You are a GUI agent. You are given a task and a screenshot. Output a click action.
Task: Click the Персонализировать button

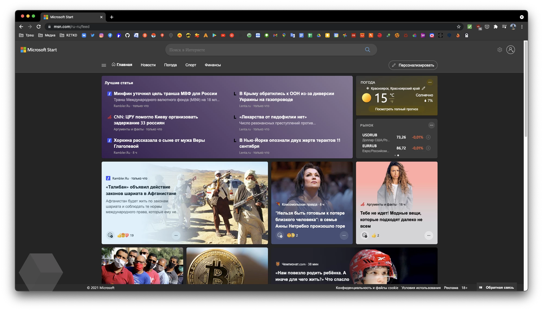[x=413, y=65]
